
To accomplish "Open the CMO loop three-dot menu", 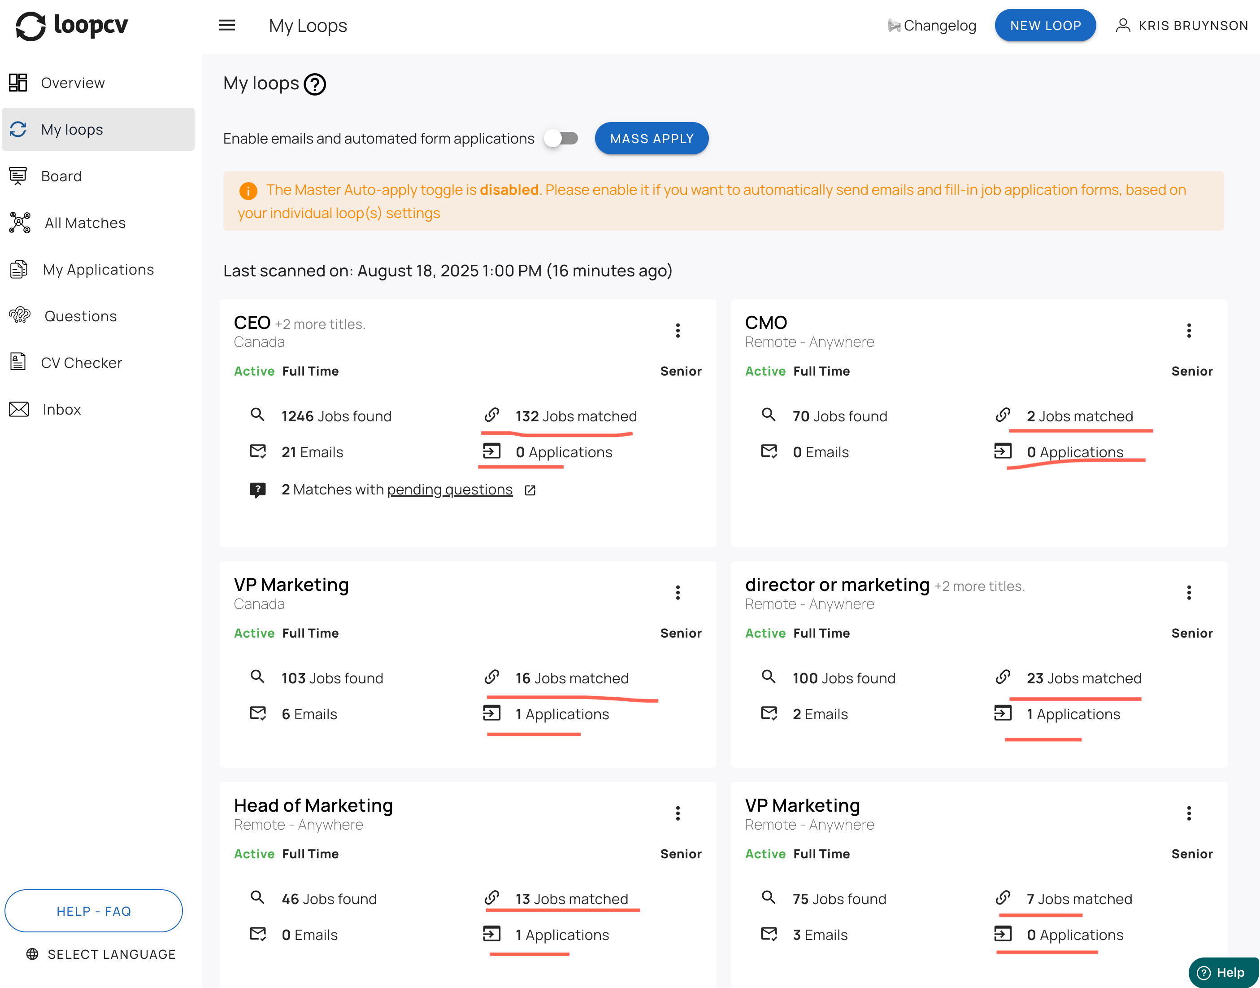I will tap(1188, 330).
